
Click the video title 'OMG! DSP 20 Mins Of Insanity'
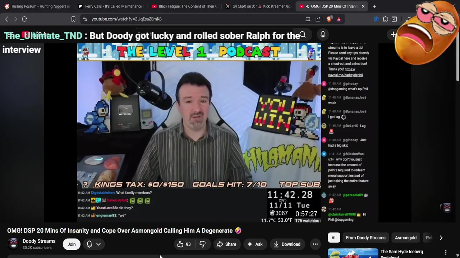(124, 231)
